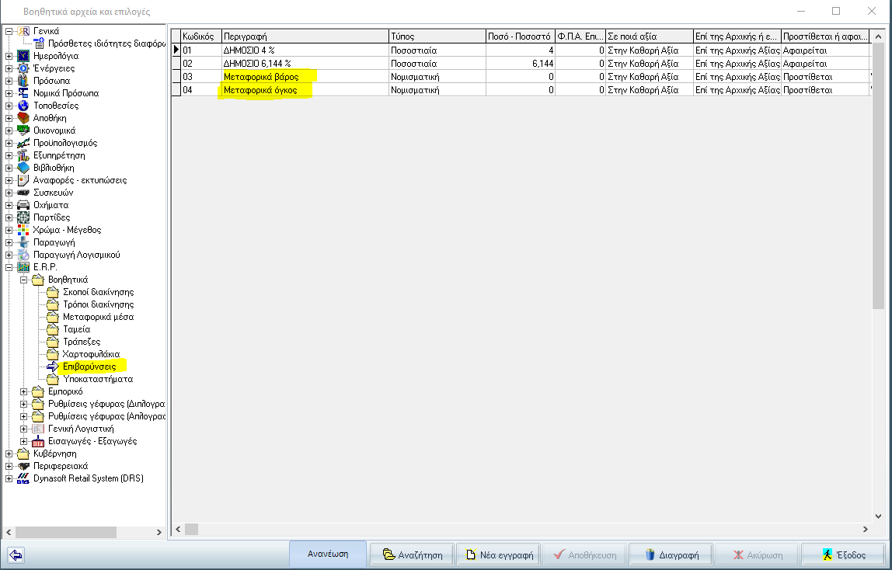Open the Τράπεζες folder in the tree

coord(82,342)
